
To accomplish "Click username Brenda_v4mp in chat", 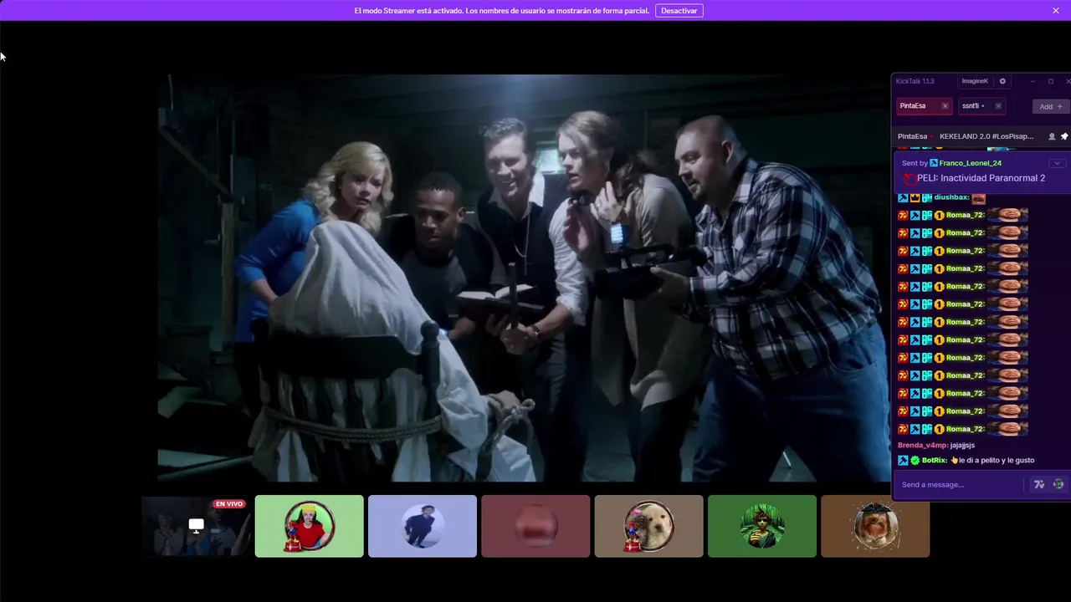I will [x=923, y=446].
